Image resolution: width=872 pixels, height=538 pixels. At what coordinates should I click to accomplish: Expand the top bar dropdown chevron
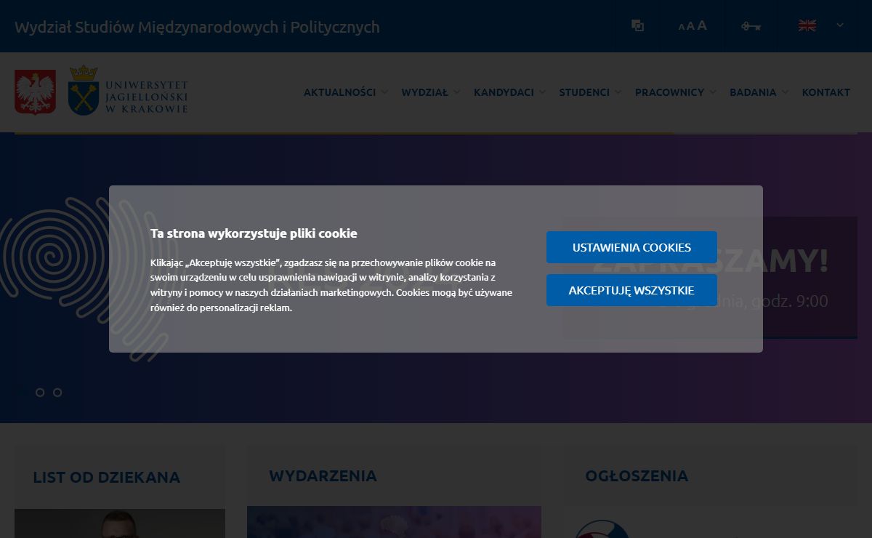tap(840, 25)
